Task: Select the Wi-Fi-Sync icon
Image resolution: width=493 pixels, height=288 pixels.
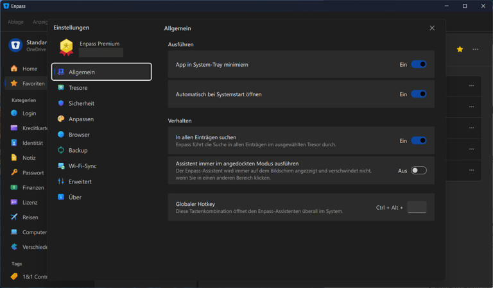Action: tap(61, 166)
